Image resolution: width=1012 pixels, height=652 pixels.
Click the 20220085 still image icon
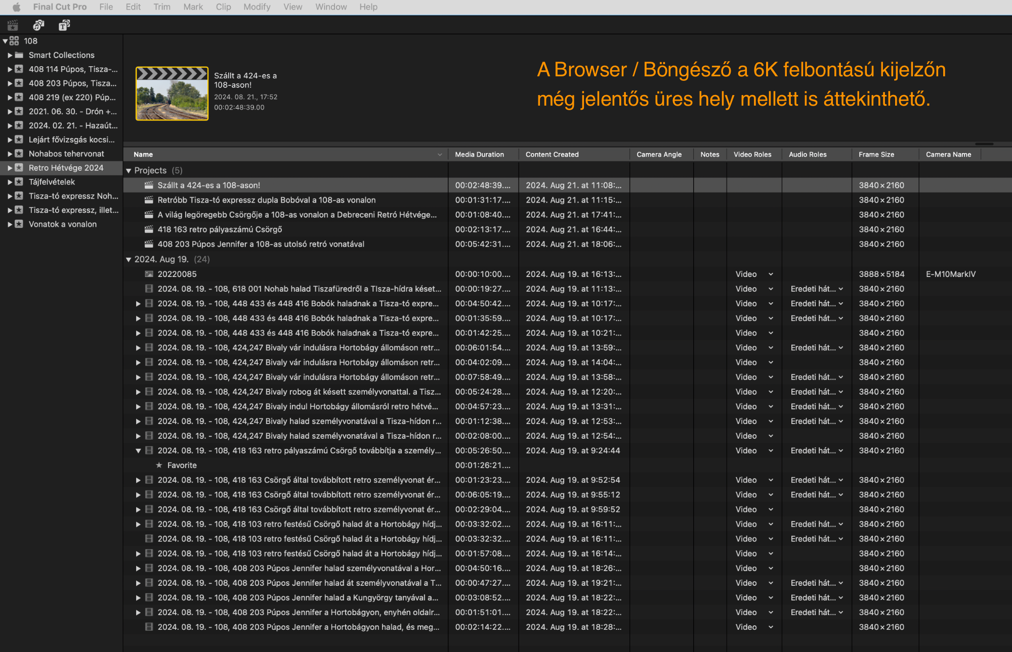pos(149,274)
